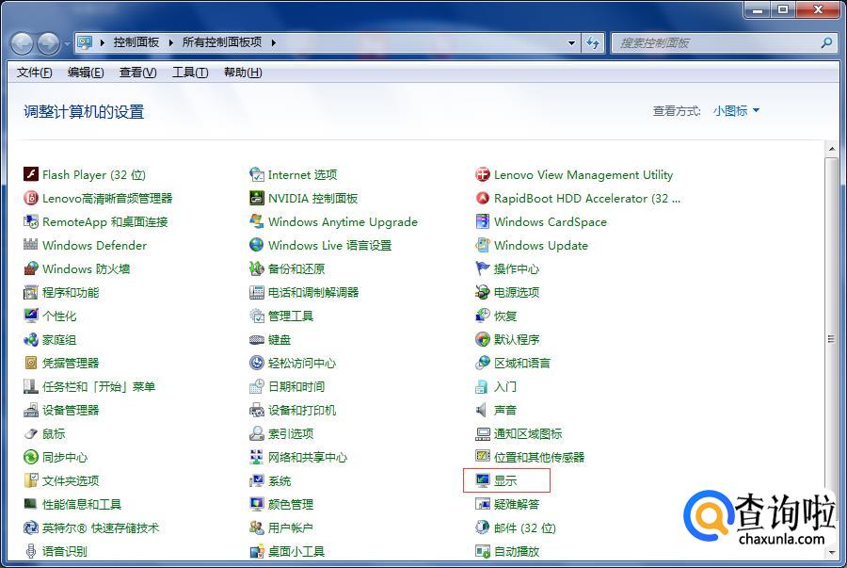
Task: Open the 邮件 (32 位) link
Action: pyautogui.click(x=525, y=528)
